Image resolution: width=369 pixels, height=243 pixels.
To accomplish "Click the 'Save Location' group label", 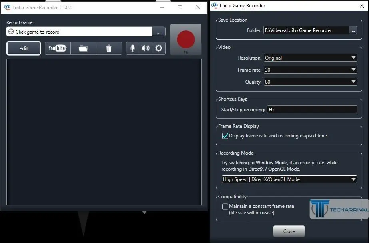I will [x=233, y=20].
